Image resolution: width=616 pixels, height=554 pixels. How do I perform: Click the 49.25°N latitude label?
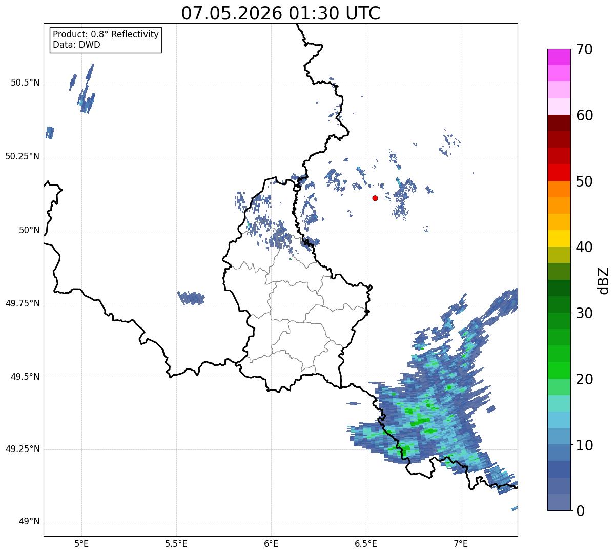tap(23, 449)
